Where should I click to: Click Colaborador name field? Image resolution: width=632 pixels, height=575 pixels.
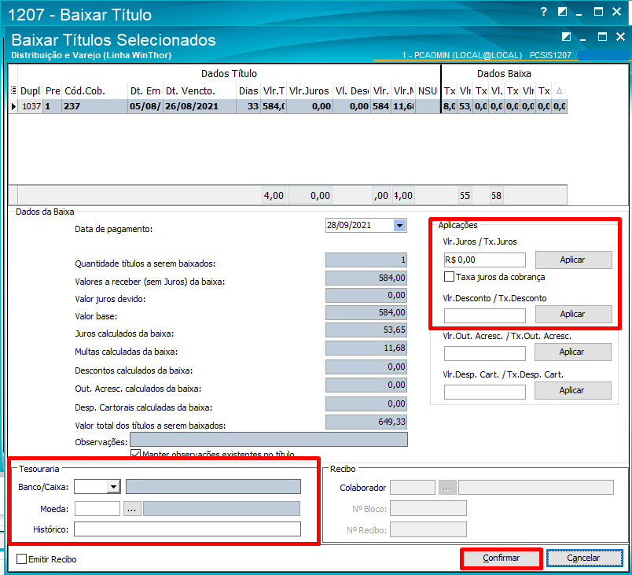tap(536, 488)
